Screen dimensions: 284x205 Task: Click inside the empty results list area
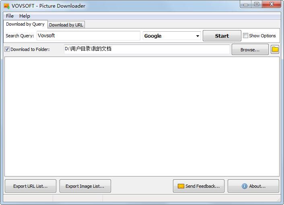click(x=142, y=116)
